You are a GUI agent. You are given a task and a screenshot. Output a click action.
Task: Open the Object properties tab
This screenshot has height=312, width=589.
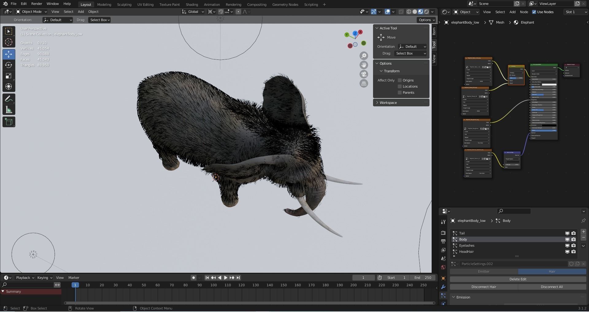pos(443,278)
